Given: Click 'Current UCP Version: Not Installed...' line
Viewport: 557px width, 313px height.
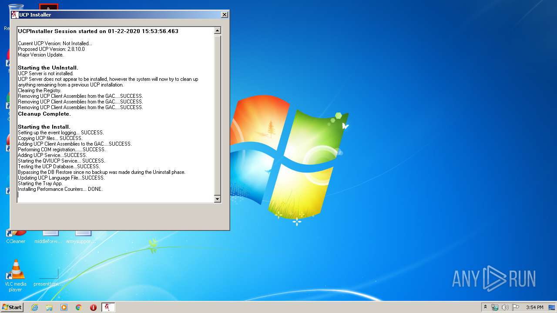Looking at the screenshot, I should pos(55,43).
